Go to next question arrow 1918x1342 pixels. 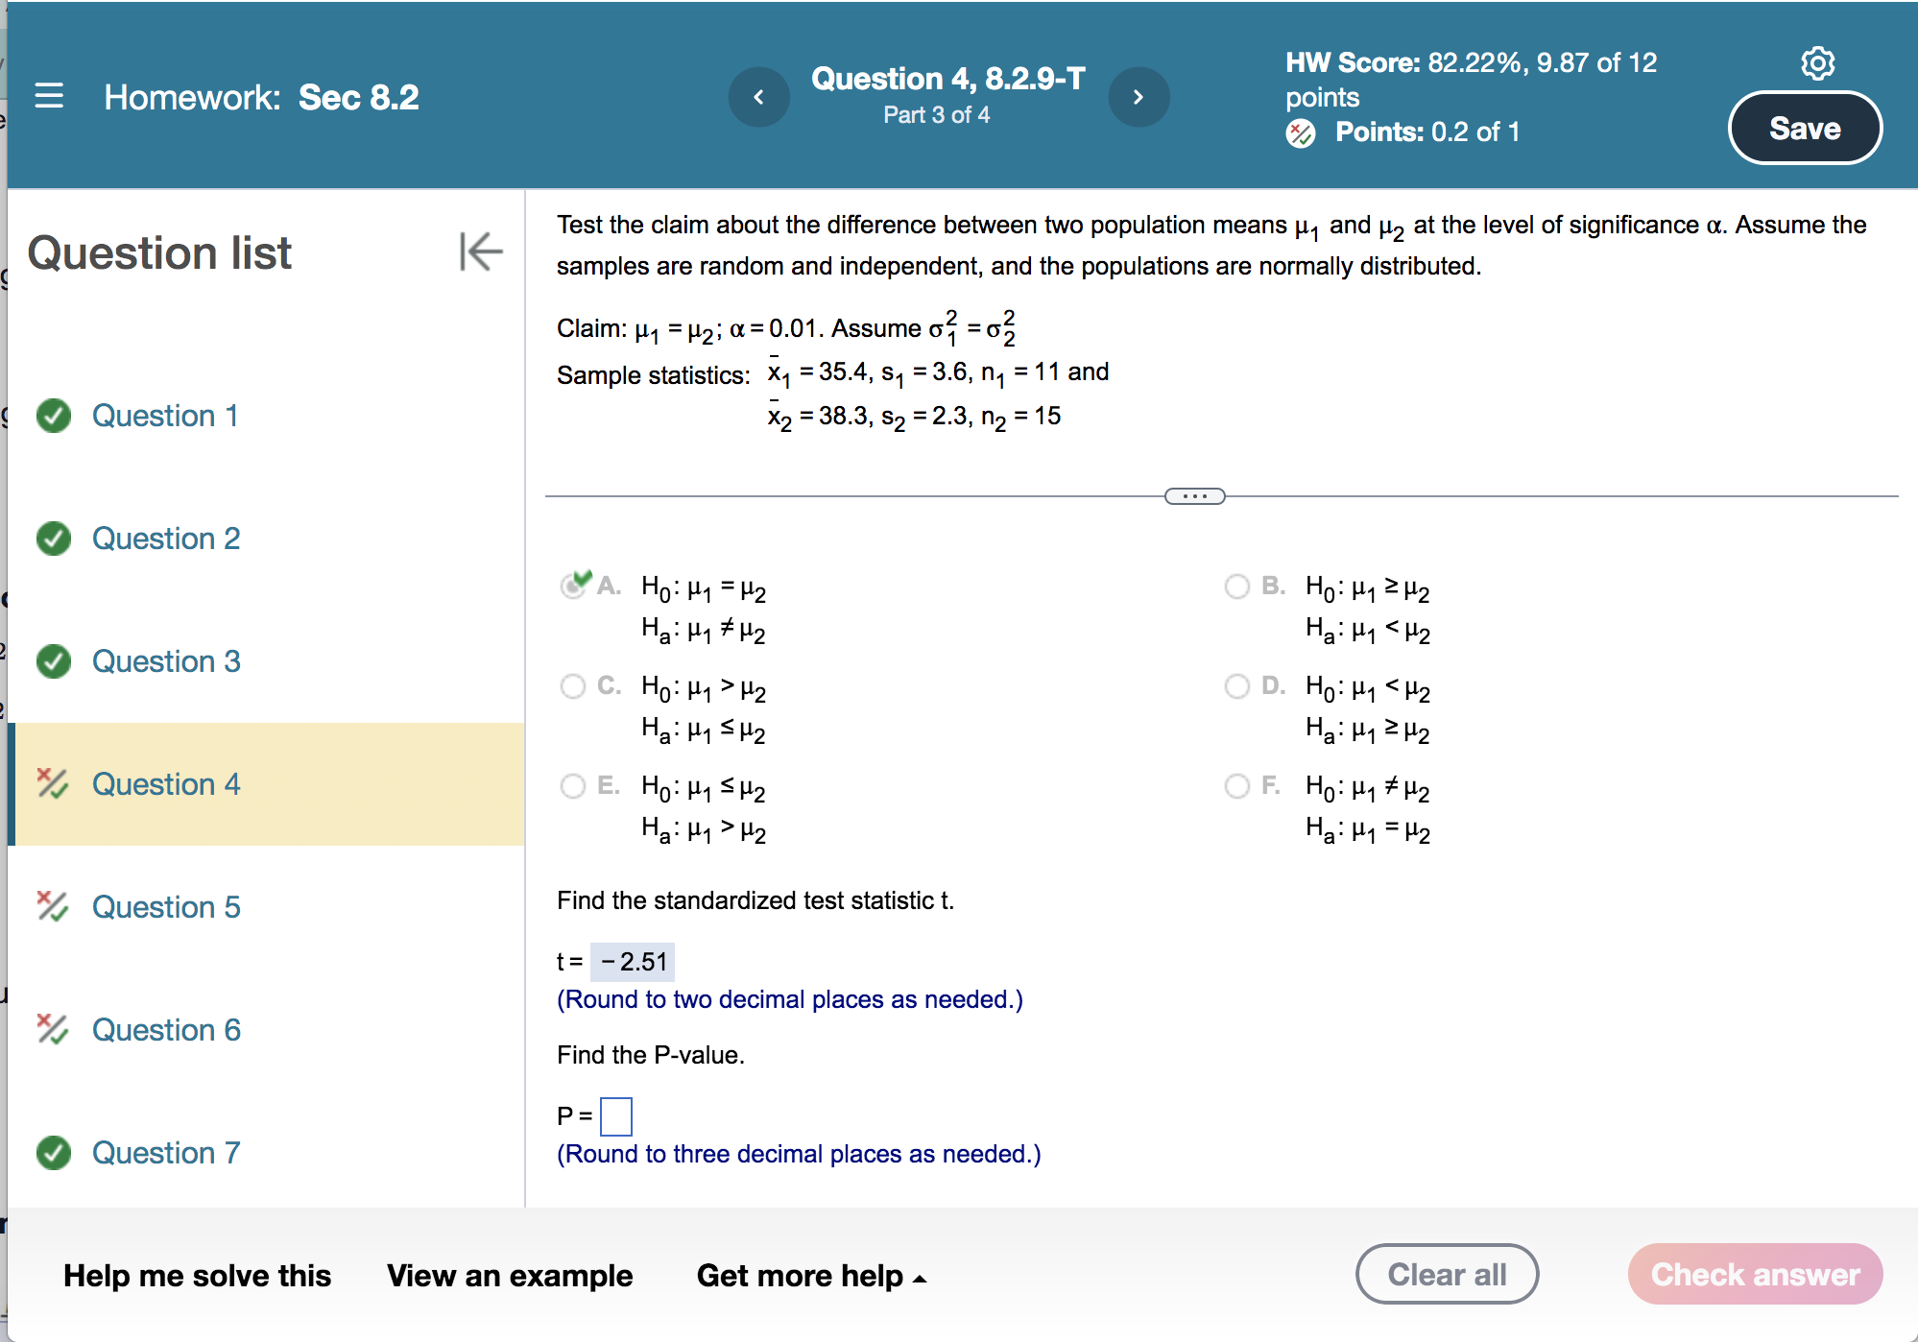1139,97
